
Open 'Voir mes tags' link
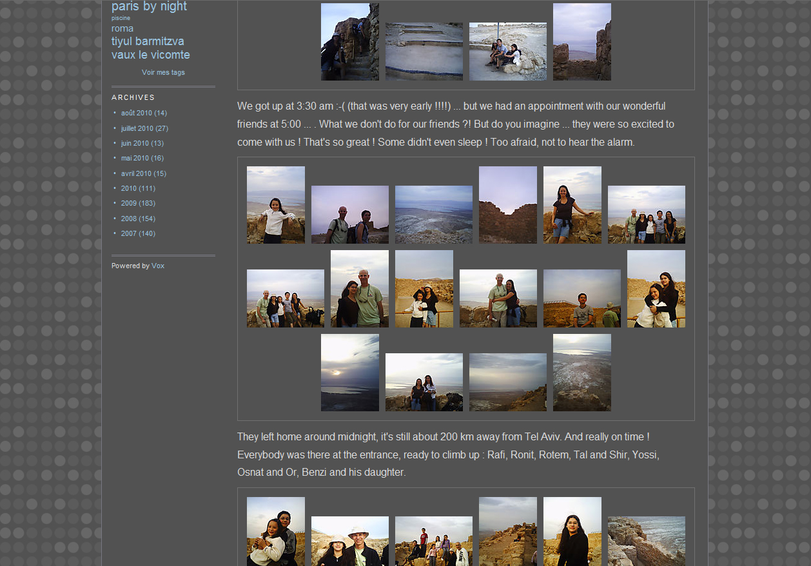163,72
